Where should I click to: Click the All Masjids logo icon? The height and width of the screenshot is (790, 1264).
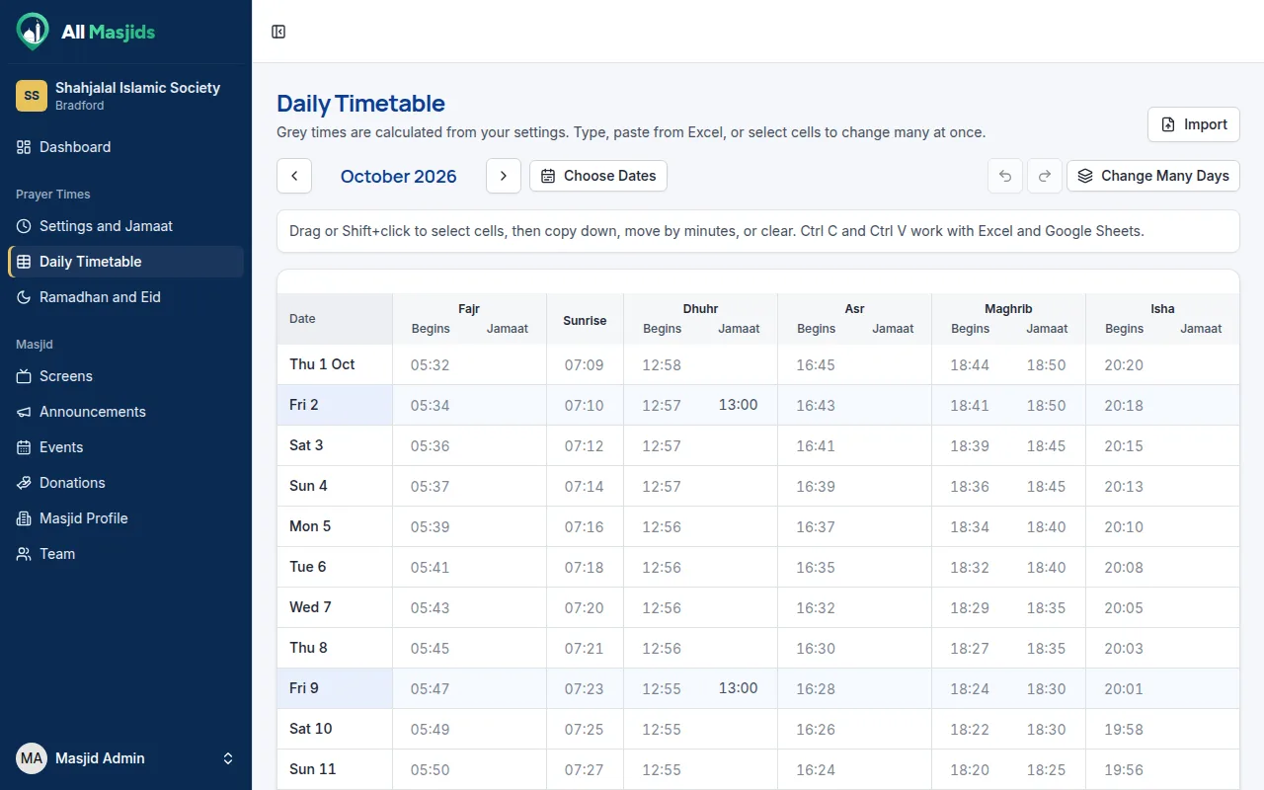click(x=32, y=32)
